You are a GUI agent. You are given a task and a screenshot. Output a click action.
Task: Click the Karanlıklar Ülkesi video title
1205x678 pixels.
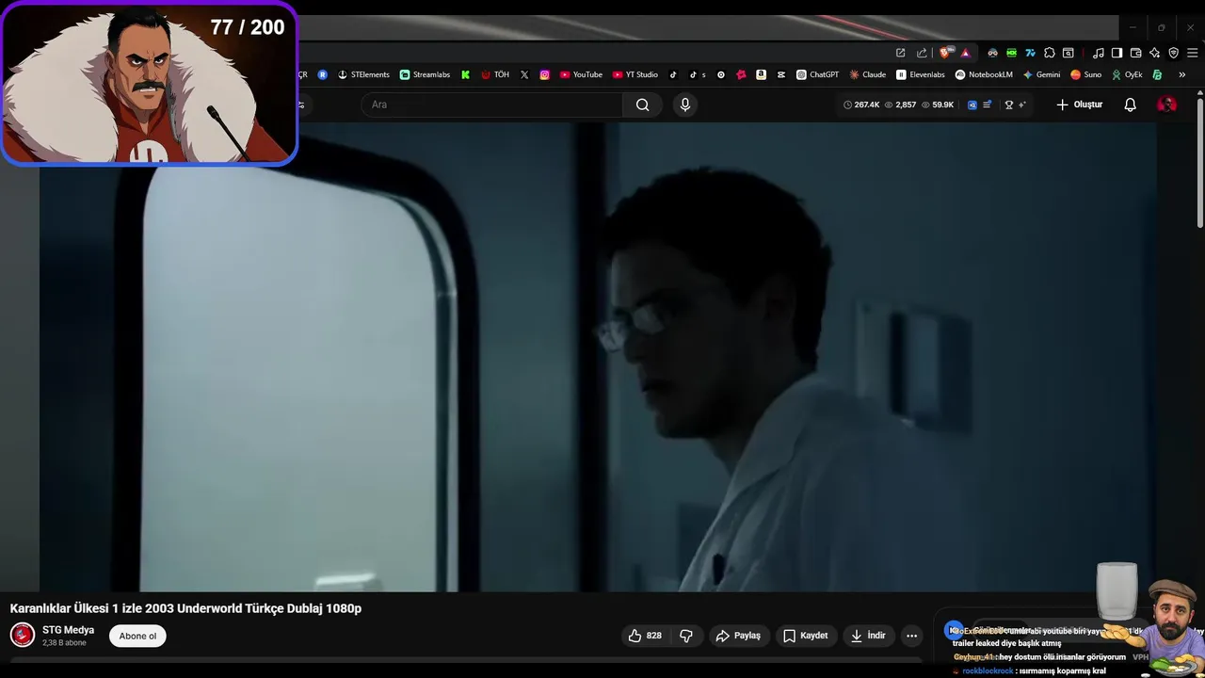185,608
